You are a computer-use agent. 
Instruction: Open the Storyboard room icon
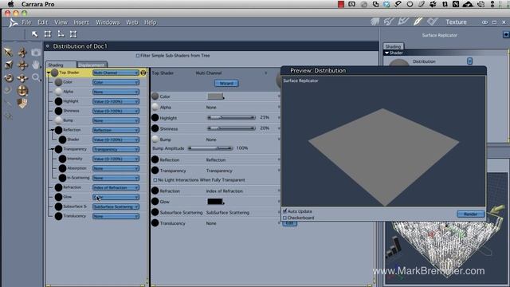pyautogui.click(x=403, y=22)
